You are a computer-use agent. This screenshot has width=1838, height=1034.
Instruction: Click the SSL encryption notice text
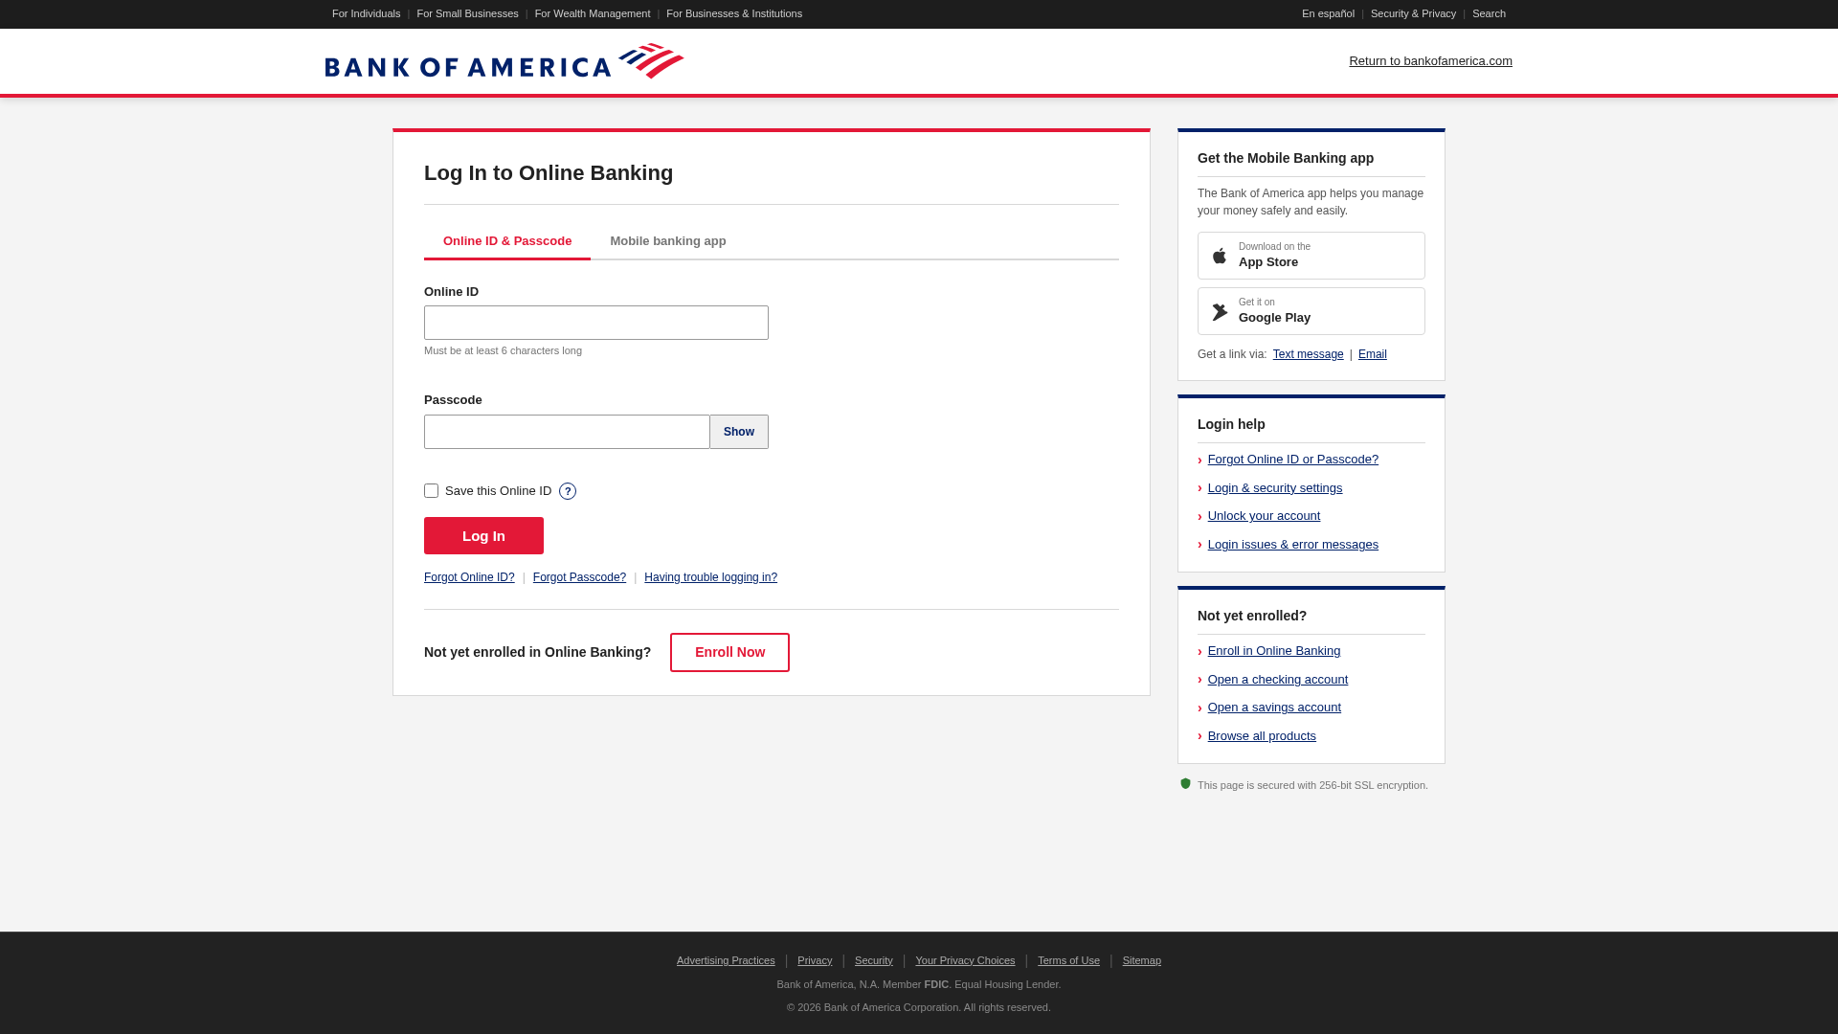point(1312,785)
